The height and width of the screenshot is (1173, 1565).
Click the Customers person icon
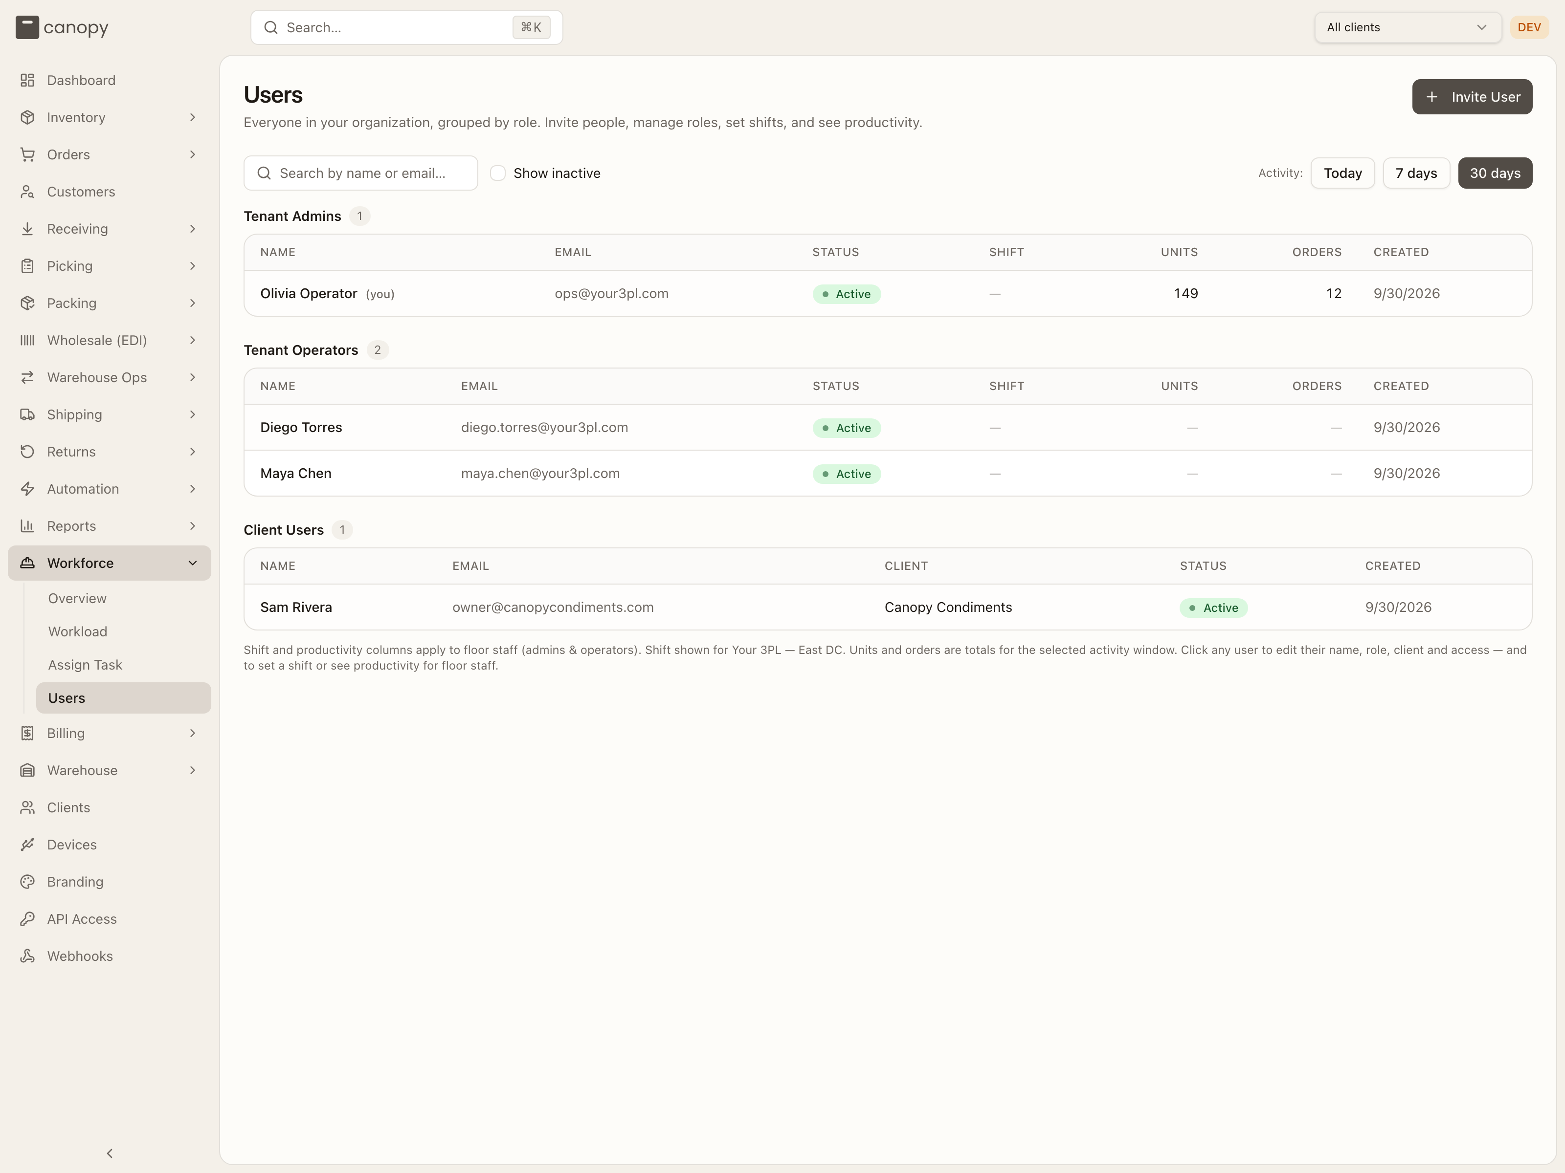coord(27,192)
